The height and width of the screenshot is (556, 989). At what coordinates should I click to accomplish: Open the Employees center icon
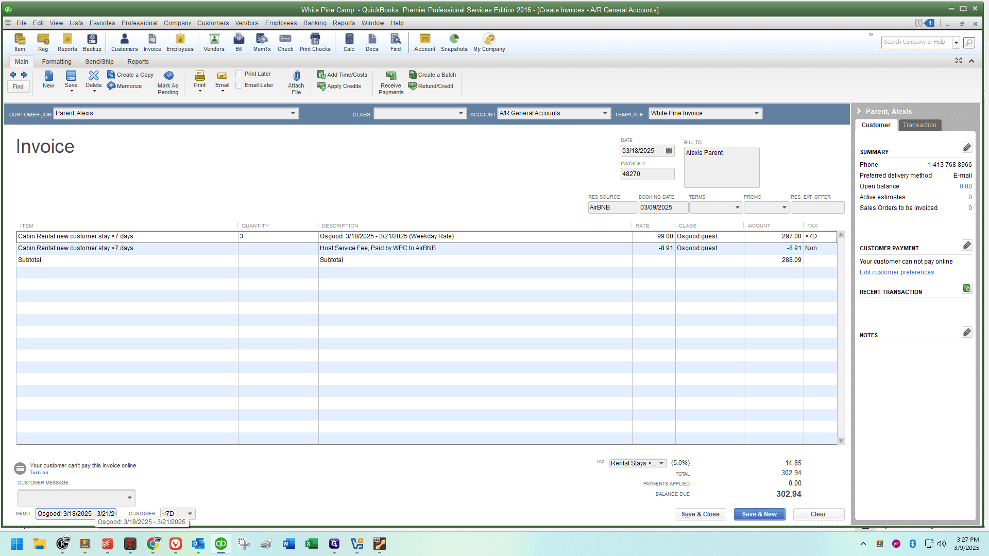pyautogui.click(x=180, y=42)
